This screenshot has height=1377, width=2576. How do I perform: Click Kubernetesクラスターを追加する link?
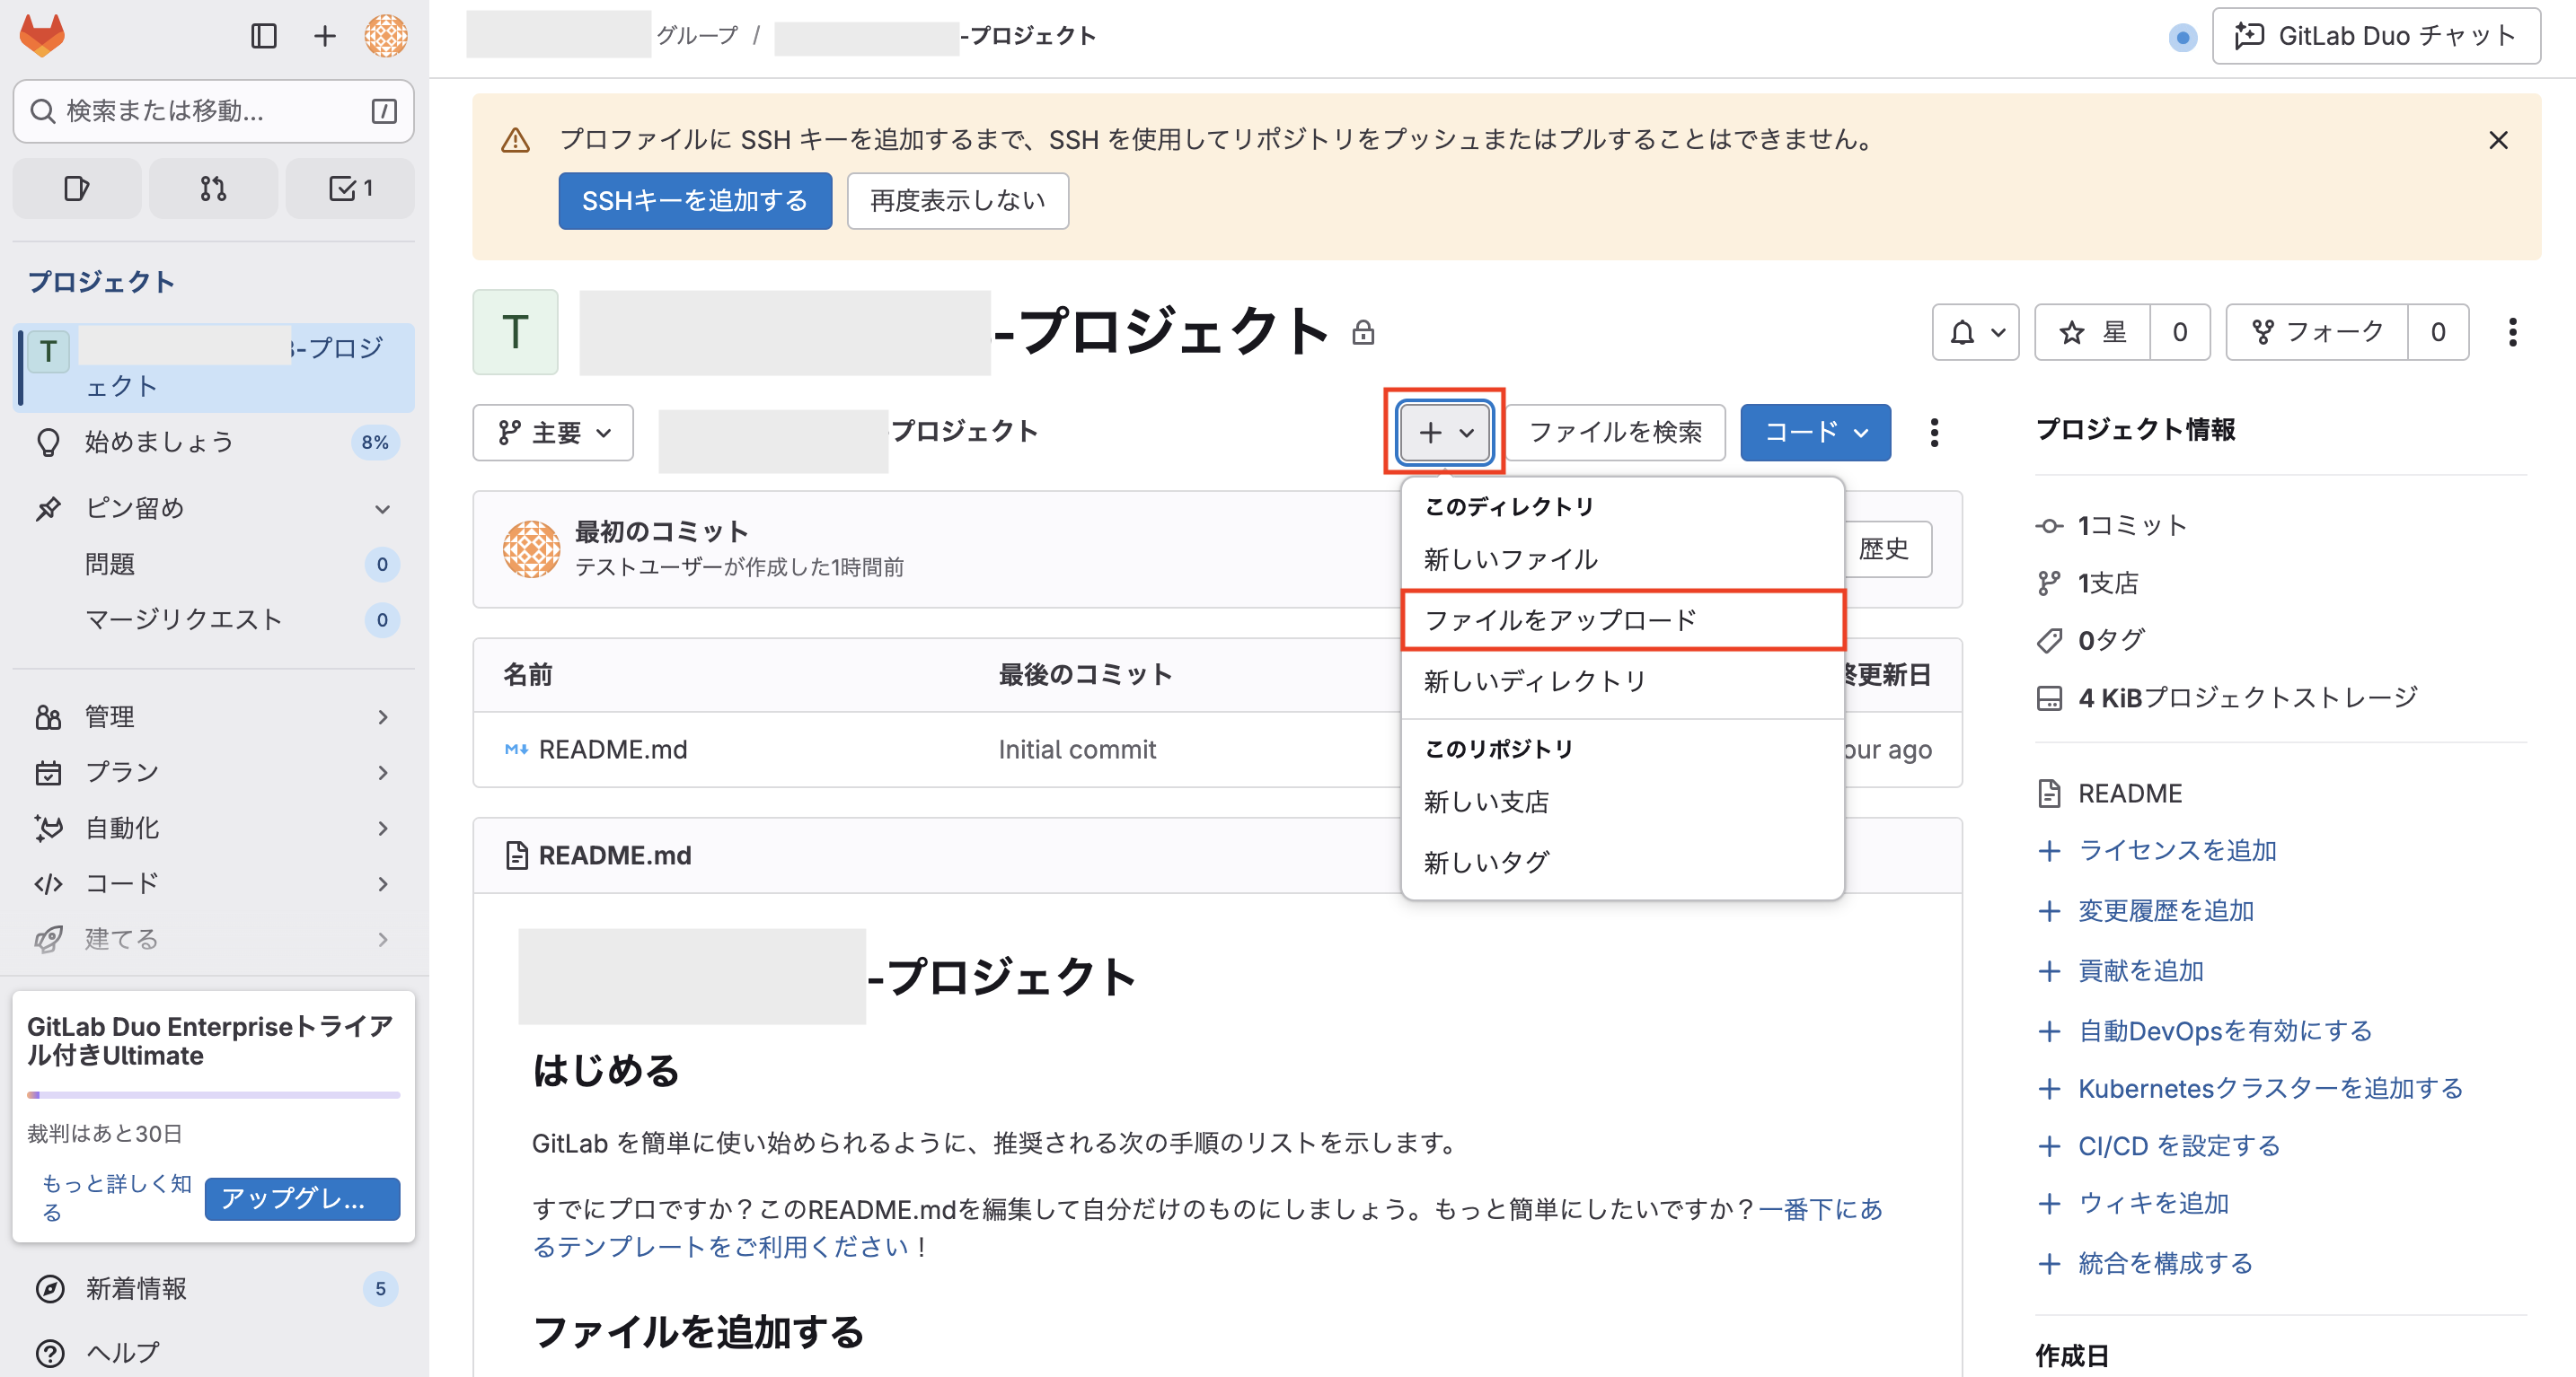coord(2250,1088)
